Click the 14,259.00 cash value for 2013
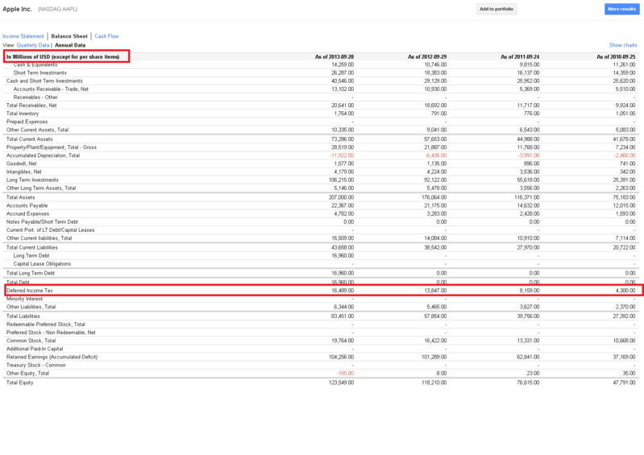The width and height of the screenshot is (644, 455). (343, 64)
